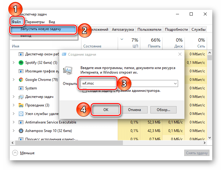Sort by the Состояние column header

92,46
